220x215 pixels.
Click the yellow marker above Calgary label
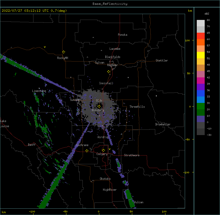pyautogui.click(x=103, y=150)
